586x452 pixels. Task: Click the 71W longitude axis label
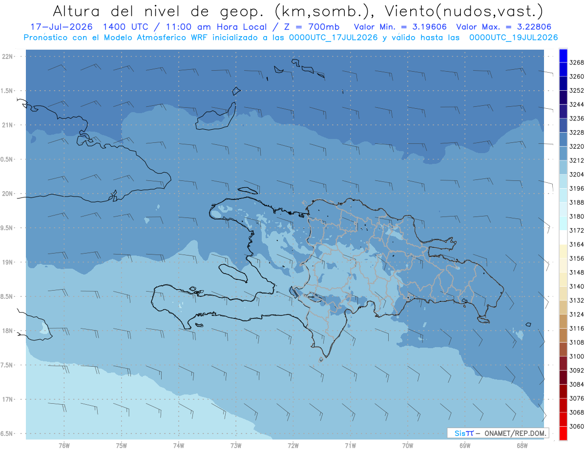[350, 446]
